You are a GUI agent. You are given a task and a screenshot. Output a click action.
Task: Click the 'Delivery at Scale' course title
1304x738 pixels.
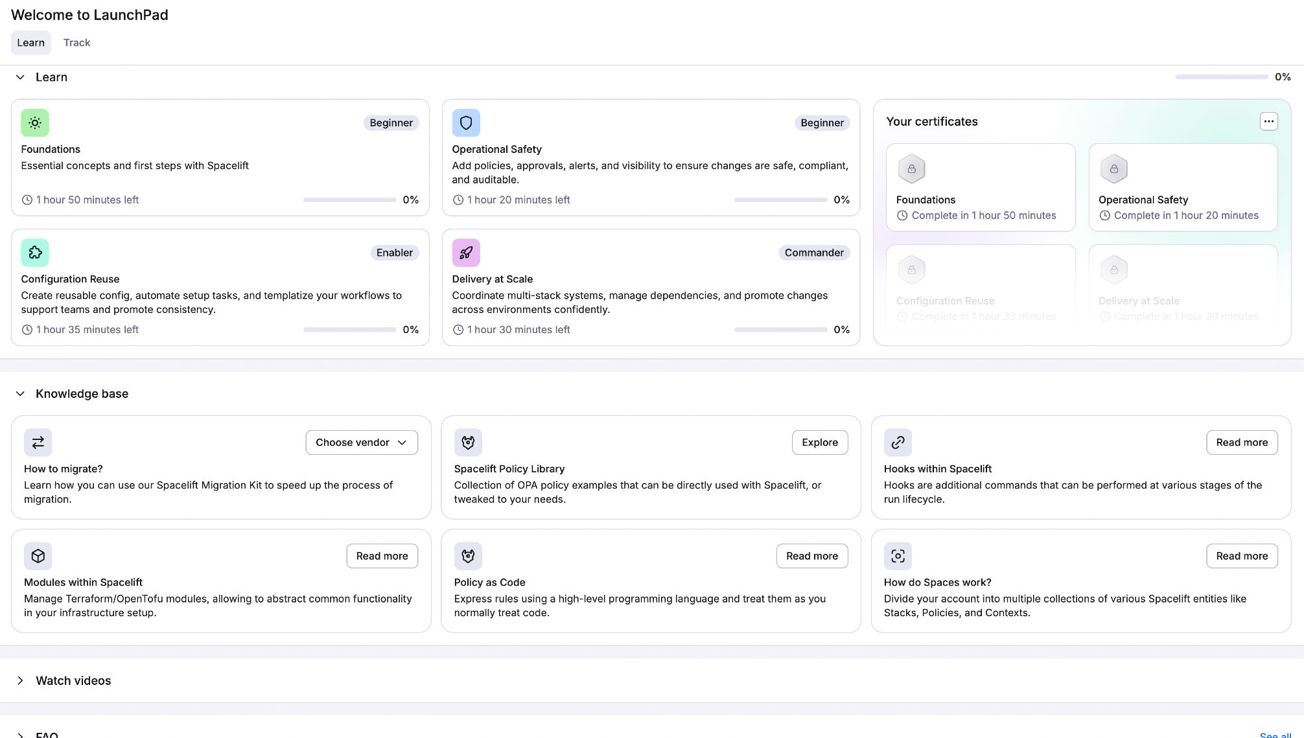click(492, 279)
